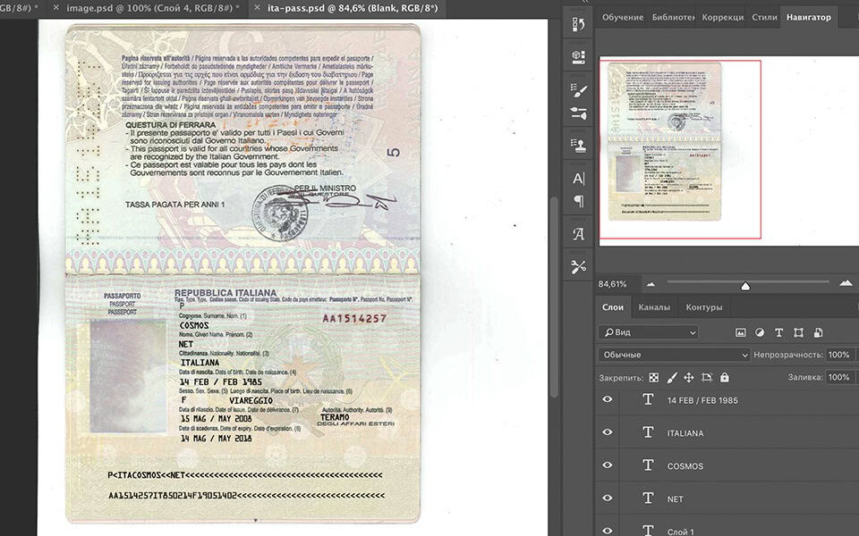Viewport: 859px width, 536px height.
Task: Click the Navigator zoom in button
Action: pos(846,283)
